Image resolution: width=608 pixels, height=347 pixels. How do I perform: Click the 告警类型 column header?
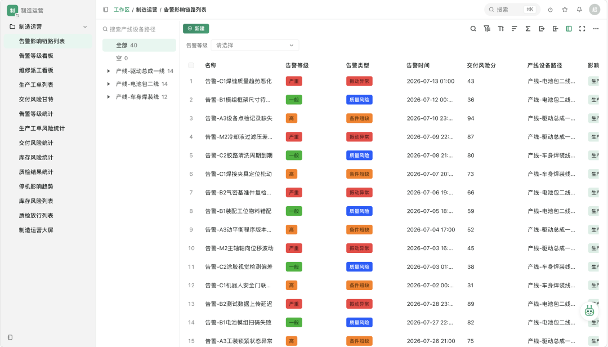357,65
